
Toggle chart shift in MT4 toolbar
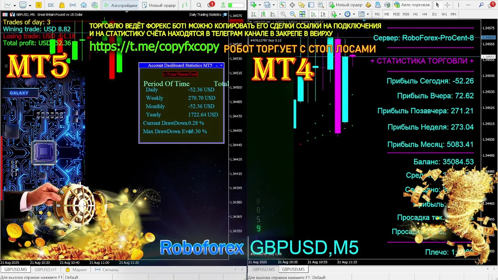(323, 14)
